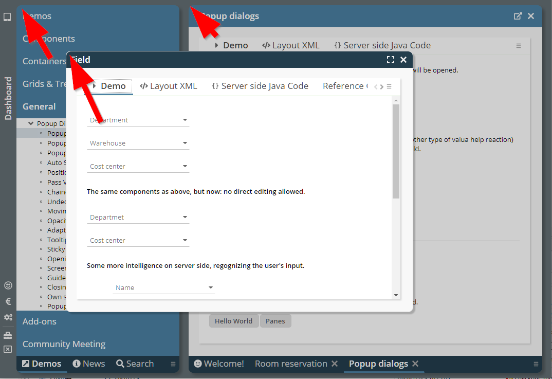Open Server side Java Code tab in Field dialog
Image resolution: width=552 pixels, height=379 pixels.
260,86
